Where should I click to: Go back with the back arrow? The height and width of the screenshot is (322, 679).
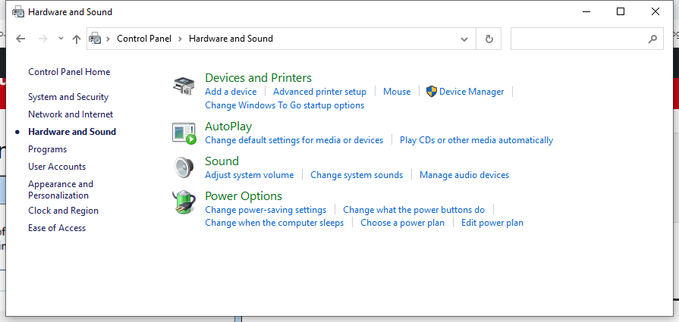pyautogui.click(x=20, y=39)
